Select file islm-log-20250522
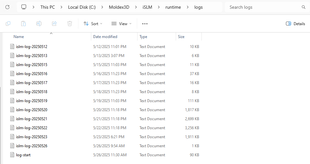Screen dimensions: 310x164 point(31,128)
